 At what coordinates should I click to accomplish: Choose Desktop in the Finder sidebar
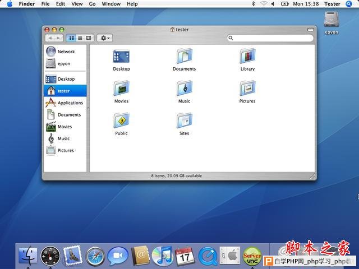(65, 79)
